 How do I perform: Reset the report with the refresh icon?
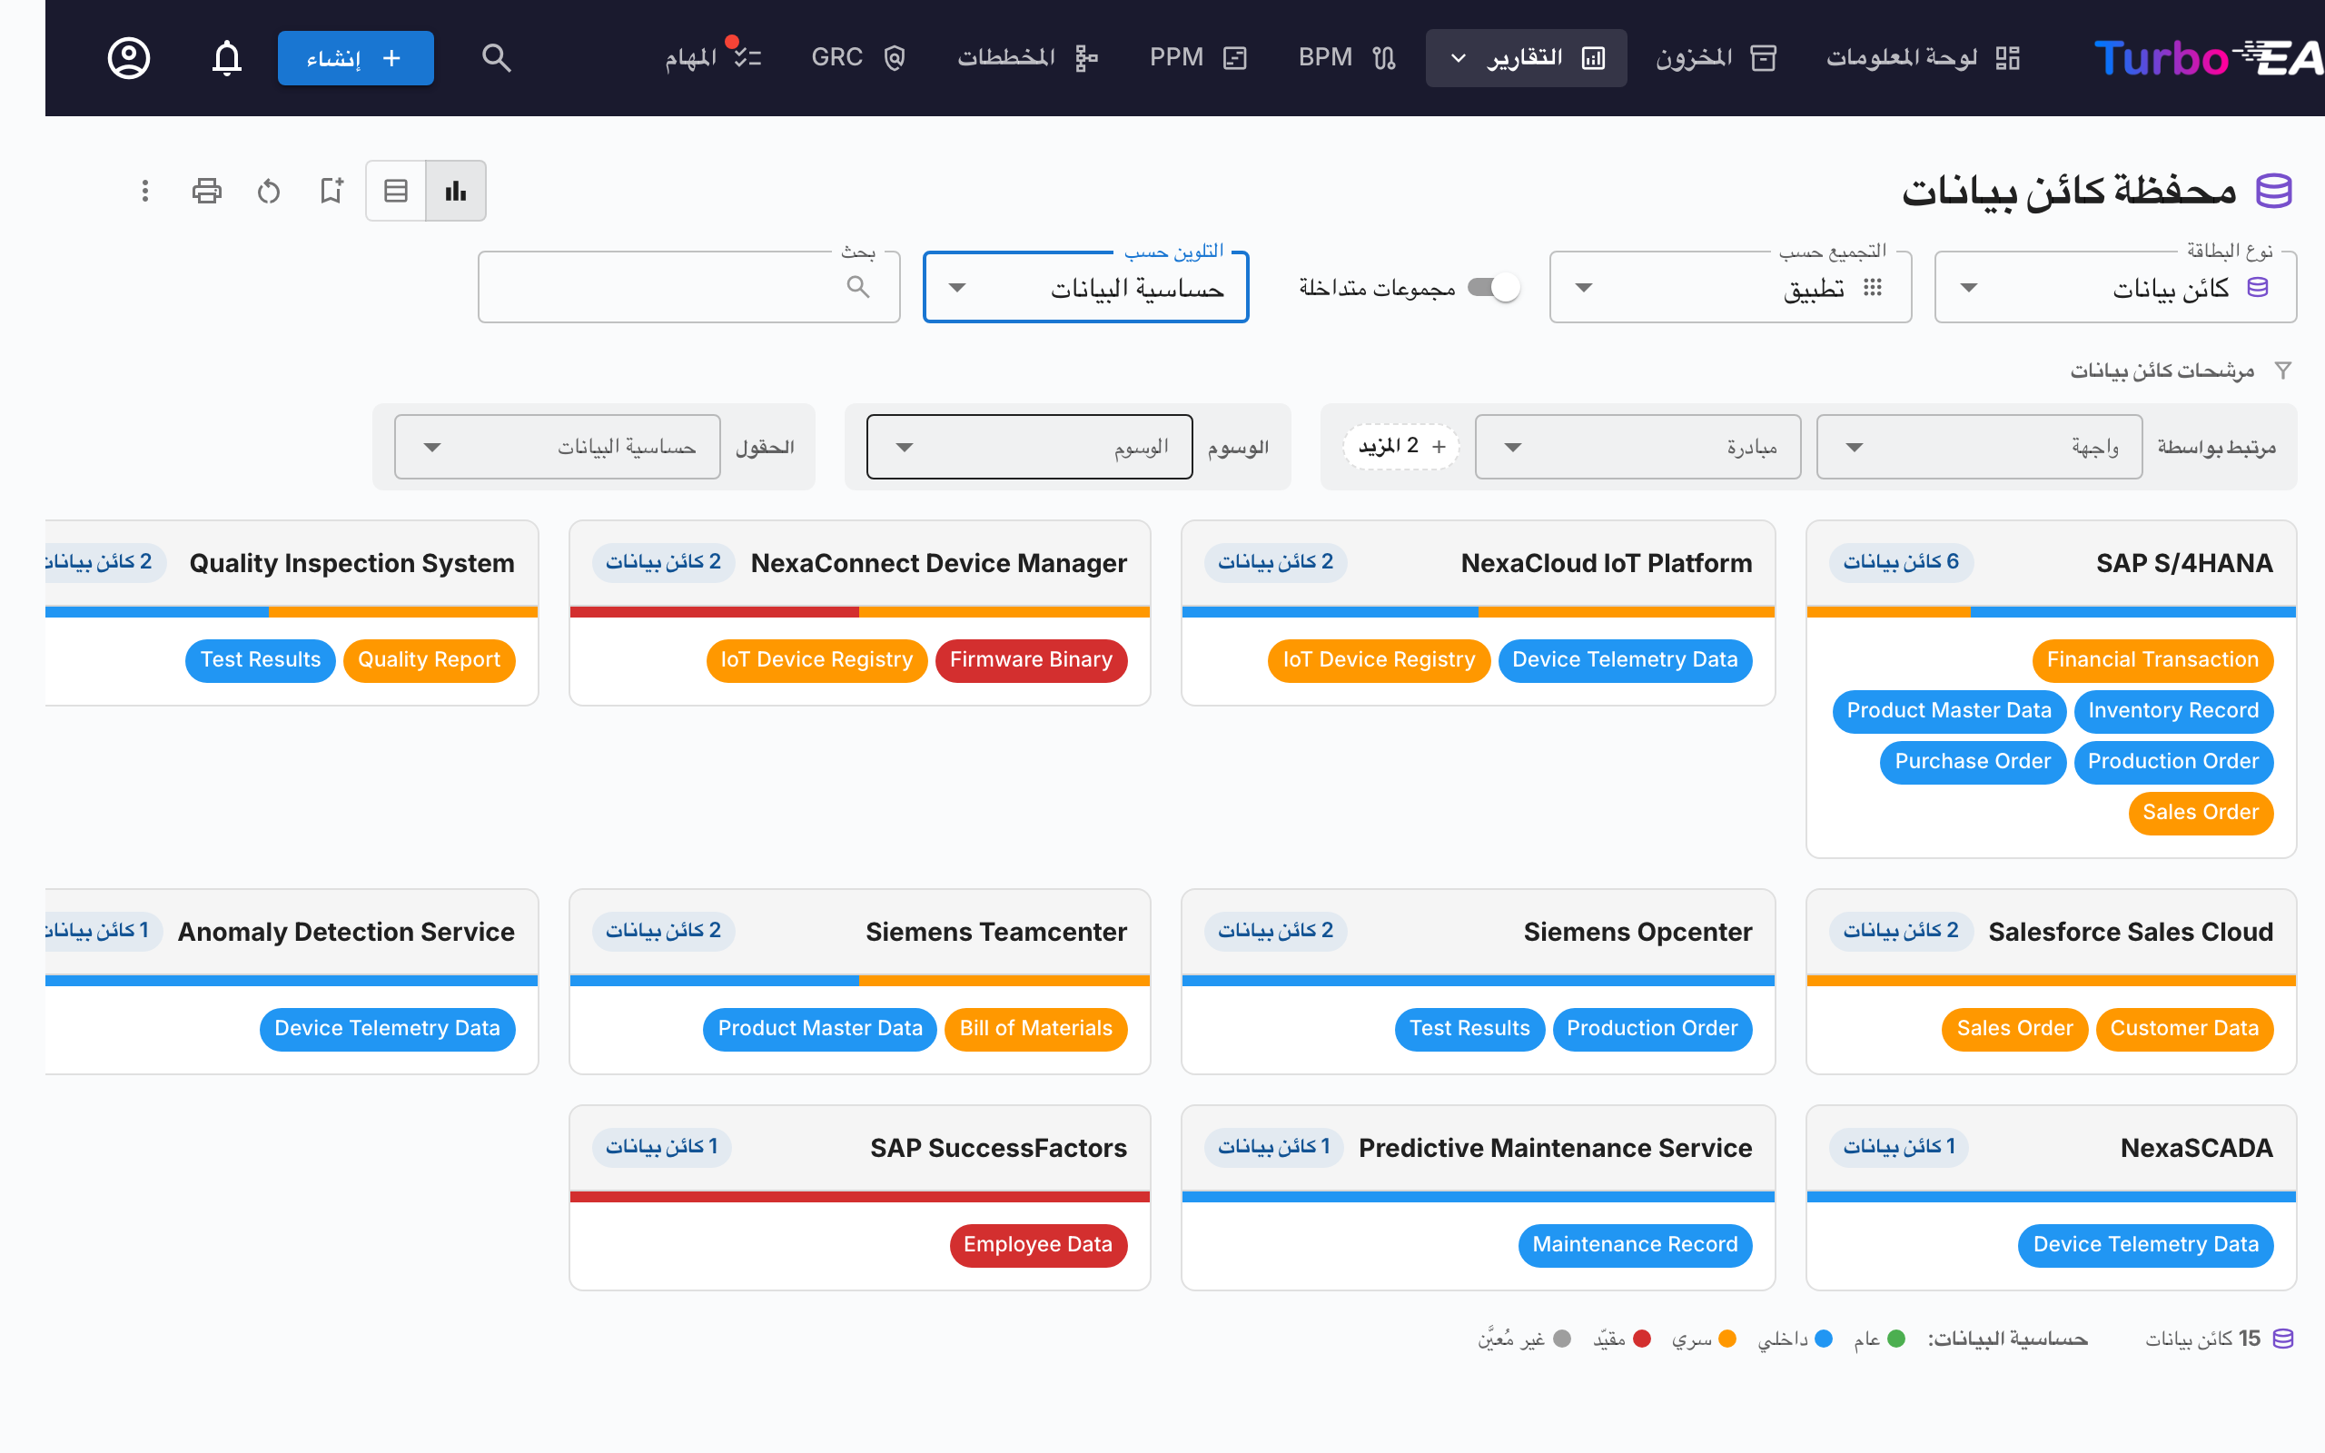[269, 191]
